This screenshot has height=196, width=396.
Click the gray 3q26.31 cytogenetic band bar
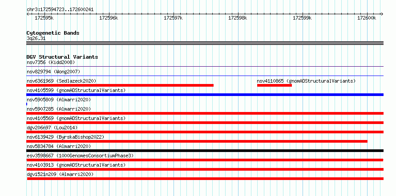205,43
